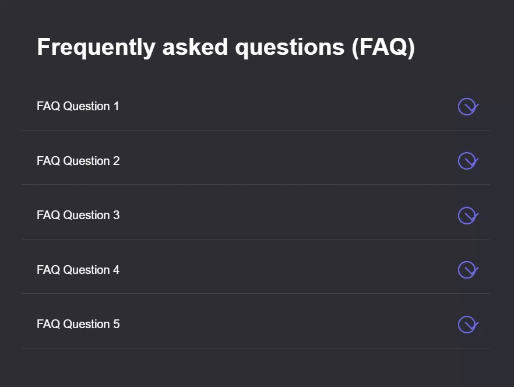The width and height of the screenshot is (514, 387).
Task: Click '(FAQ)' at the end of the heading
Action: coord(383,48)
